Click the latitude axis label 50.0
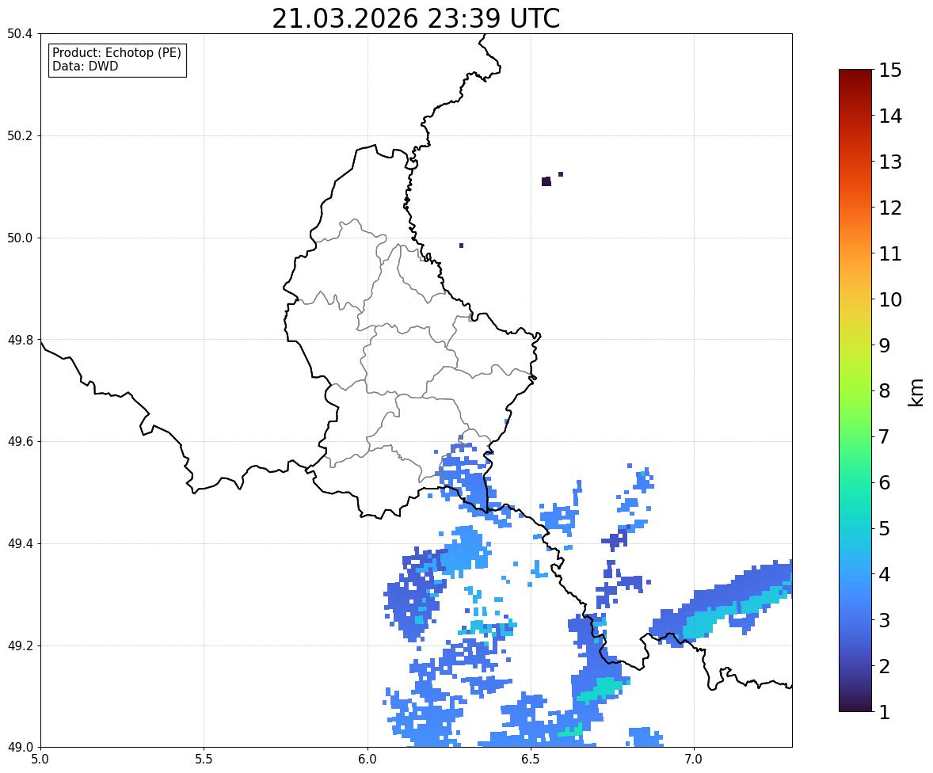This screenshot has width=933, height=773. click(19, 238)
